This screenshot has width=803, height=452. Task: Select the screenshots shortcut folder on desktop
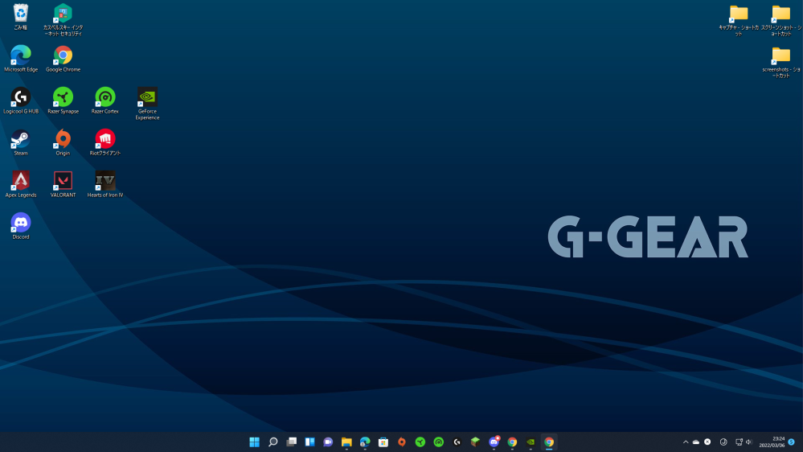781,62
